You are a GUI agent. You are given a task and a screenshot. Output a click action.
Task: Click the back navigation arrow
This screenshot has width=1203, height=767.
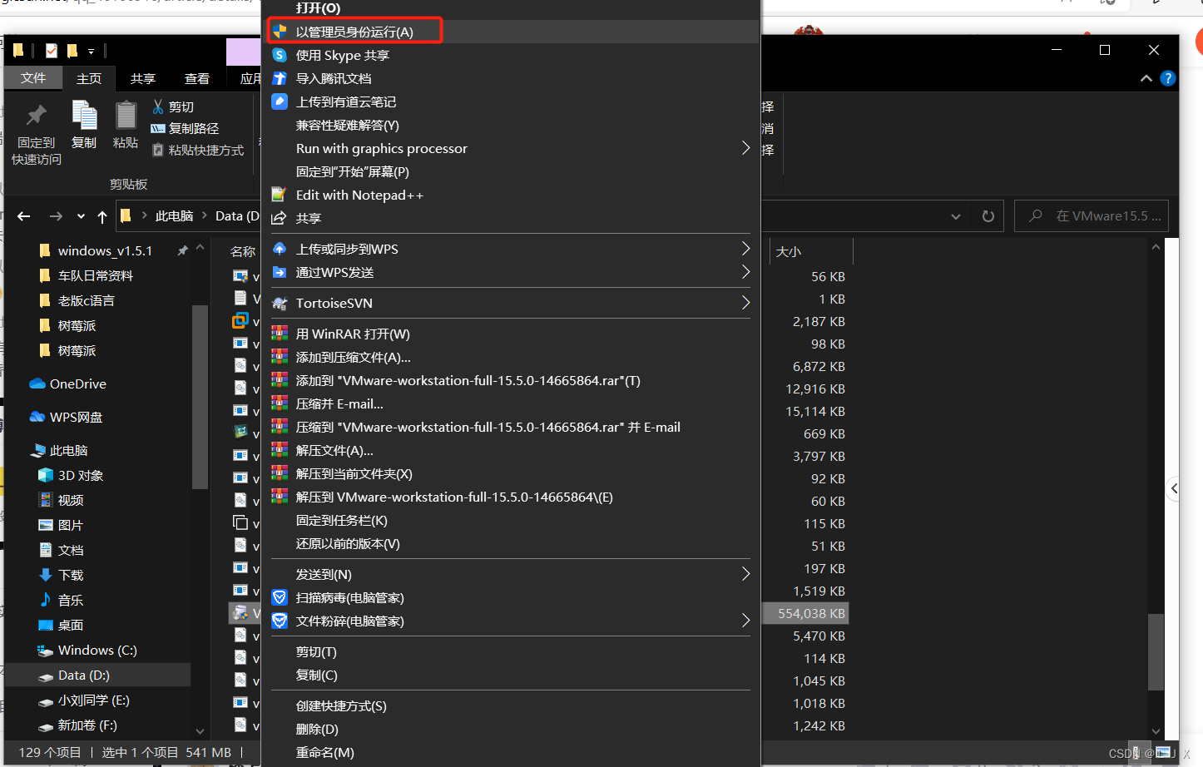(23, 216)
